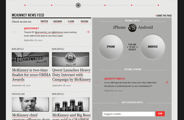Show previous tweet with left arrow in news feed
184x120 pixels.
tap(15, 32)
